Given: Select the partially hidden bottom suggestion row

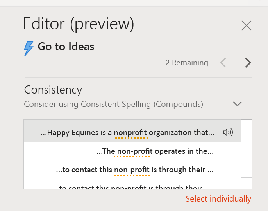Looking at the screenshot, I should (x=133, y=187).
